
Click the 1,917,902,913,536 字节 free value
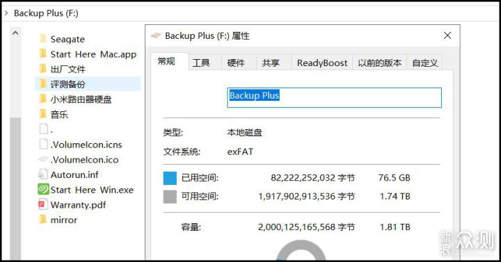(306, 196)
